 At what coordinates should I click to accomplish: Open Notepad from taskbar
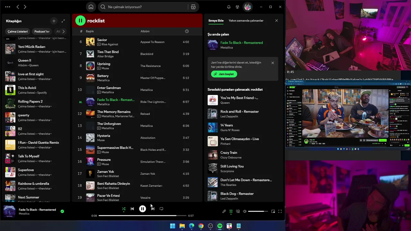click(239, 226)
